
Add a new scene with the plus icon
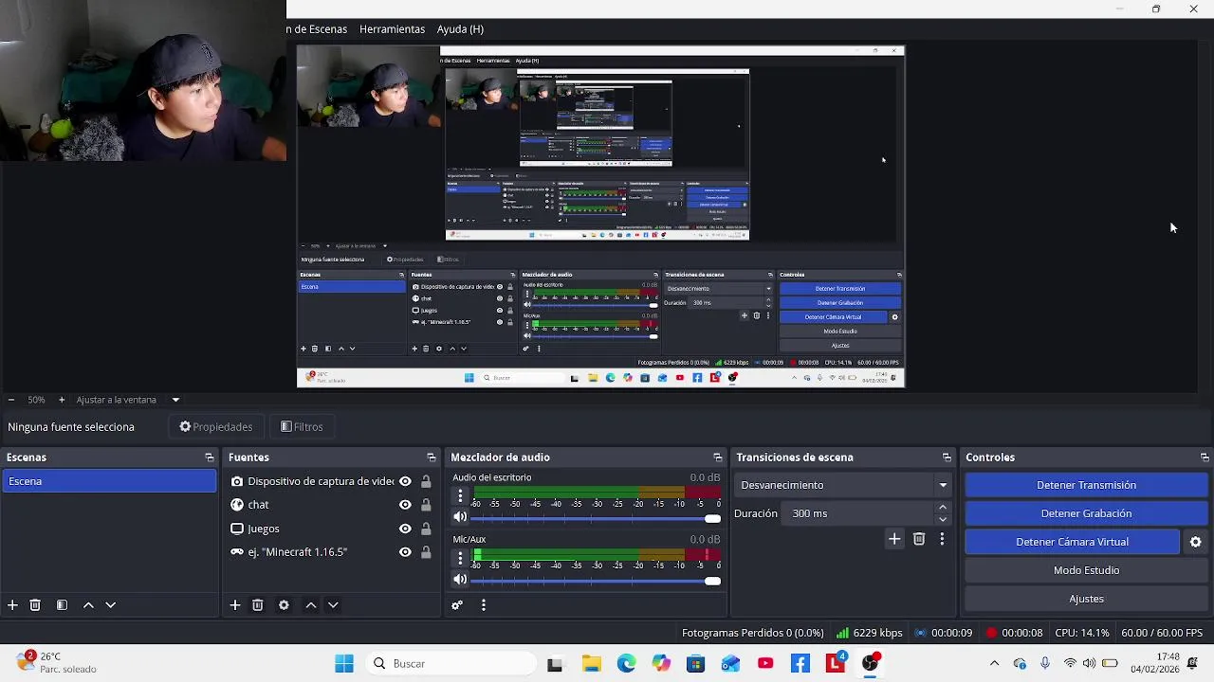pos(12,604)
